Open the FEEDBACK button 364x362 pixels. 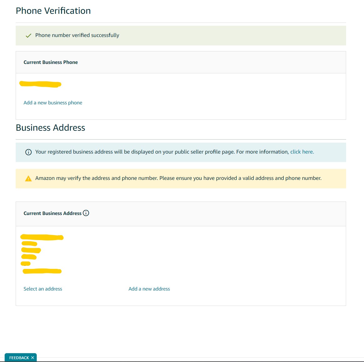[19, 358]
